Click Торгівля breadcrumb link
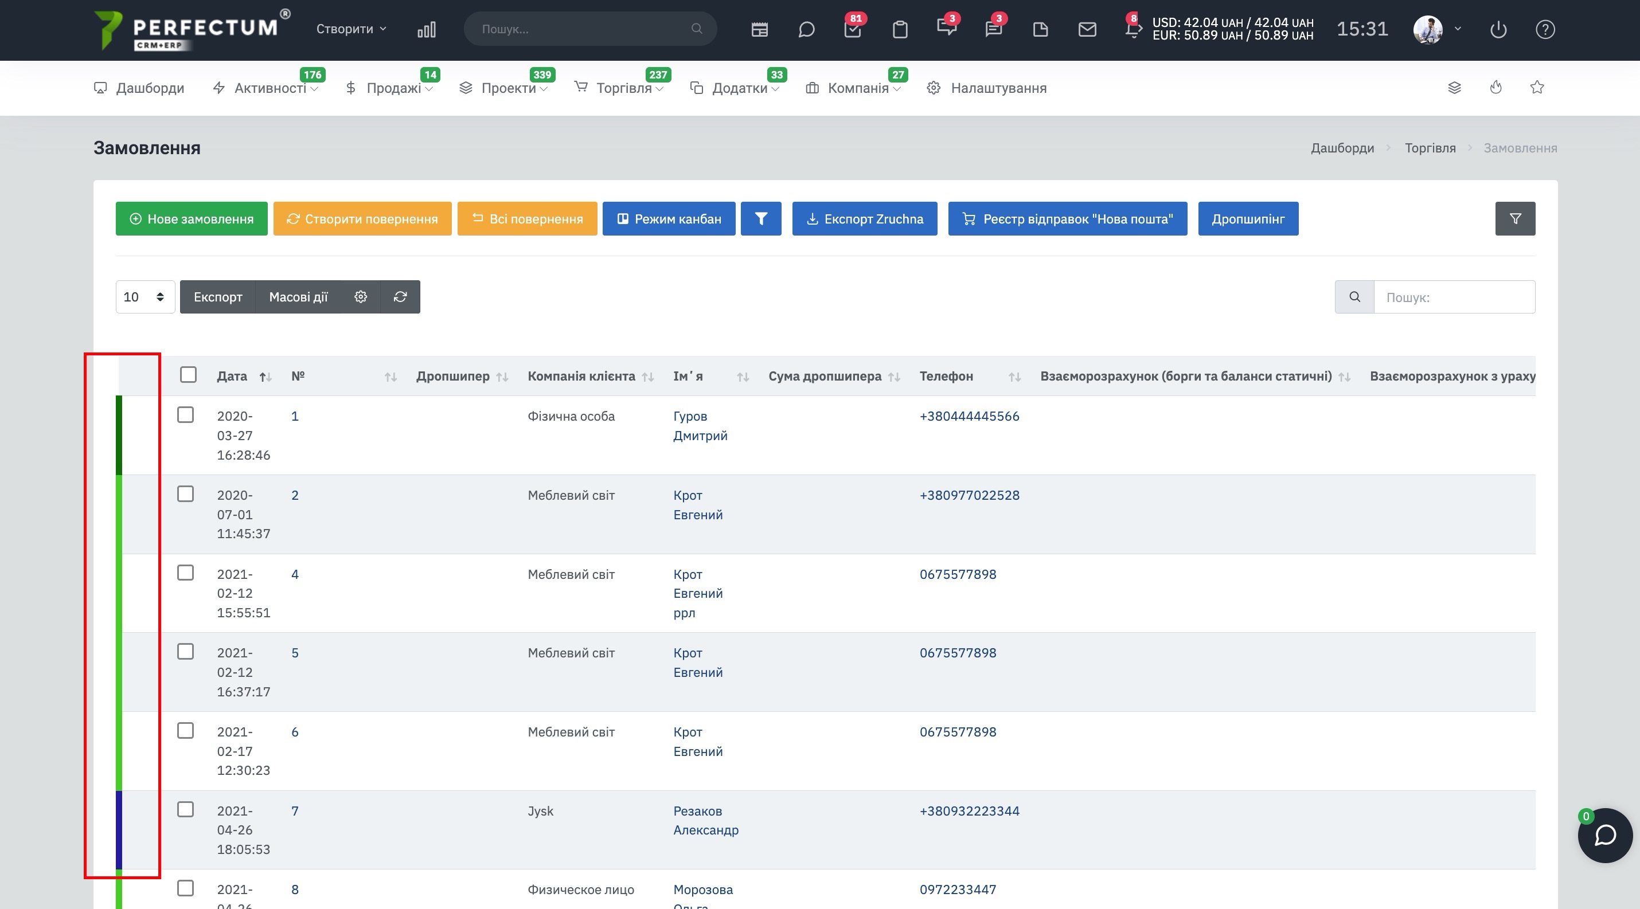The image size is (1640, 909). pos(1430,148)
